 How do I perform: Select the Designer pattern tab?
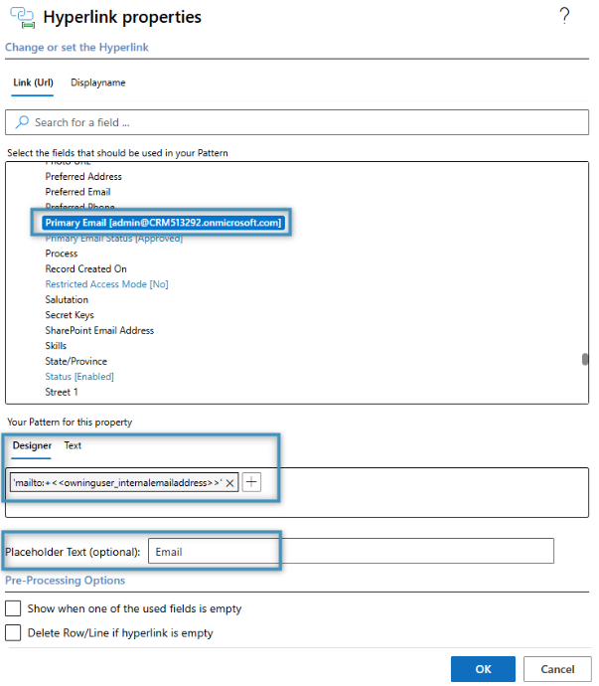(32, 445)
